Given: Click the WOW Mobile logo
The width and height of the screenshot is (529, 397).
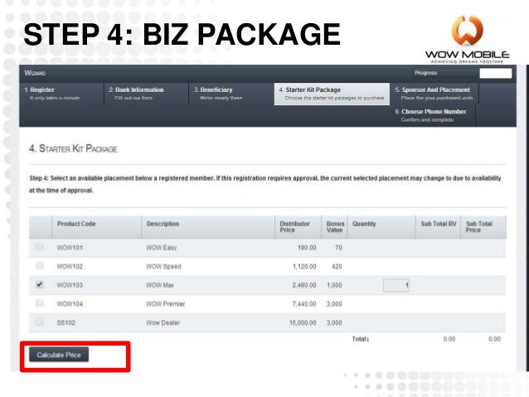Looking at the screenshot, I should (468, 39).
